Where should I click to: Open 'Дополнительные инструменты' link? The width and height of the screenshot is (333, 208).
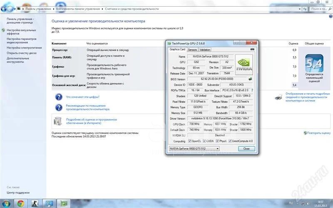tap(18, 60)
